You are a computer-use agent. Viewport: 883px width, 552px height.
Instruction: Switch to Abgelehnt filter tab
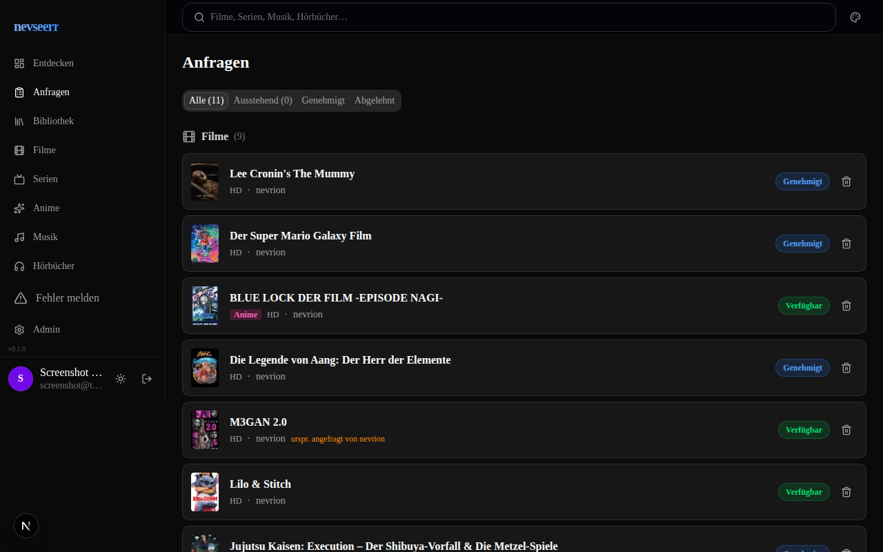[x=375, y=101]
